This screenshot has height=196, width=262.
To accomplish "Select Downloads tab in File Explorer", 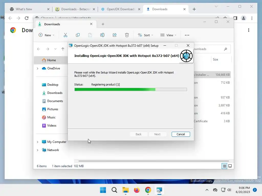I will [x=66, y=24].
